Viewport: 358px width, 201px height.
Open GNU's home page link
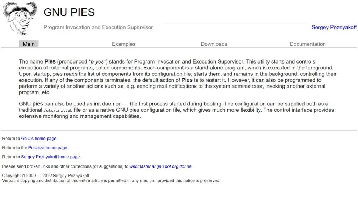pyautogui.click(x=39, y=139)
